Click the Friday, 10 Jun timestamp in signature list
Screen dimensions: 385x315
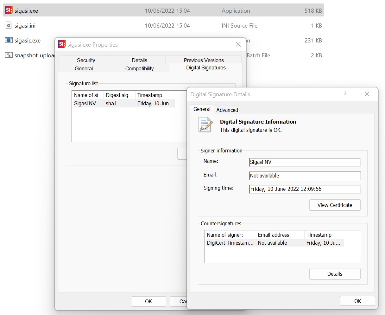click(x=155, y=103)
